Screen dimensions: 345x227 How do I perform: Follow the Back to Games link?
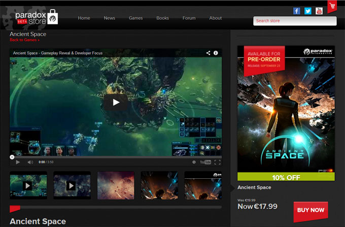(25, 40)
